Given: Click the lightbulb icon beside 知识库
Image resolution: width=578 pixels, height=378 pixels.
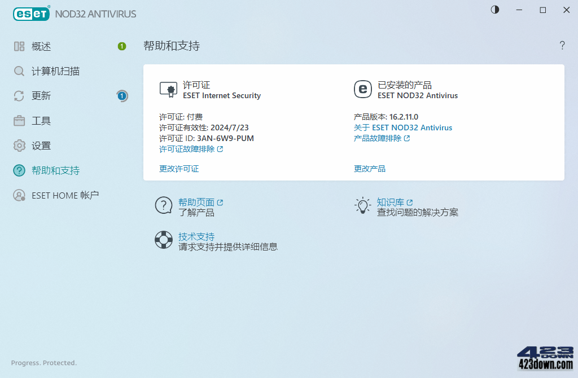Looking at the screenshot, I should pos(362,205).
